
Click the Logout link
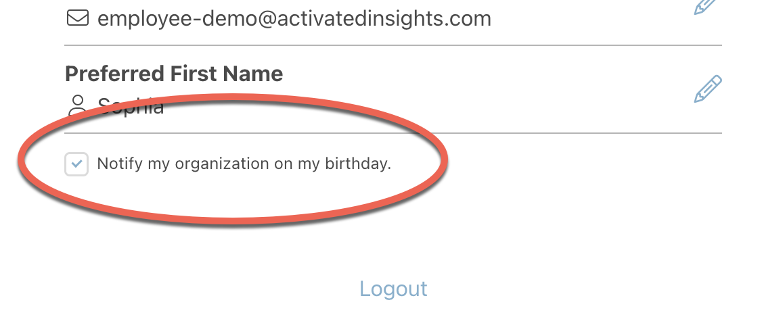393,289
